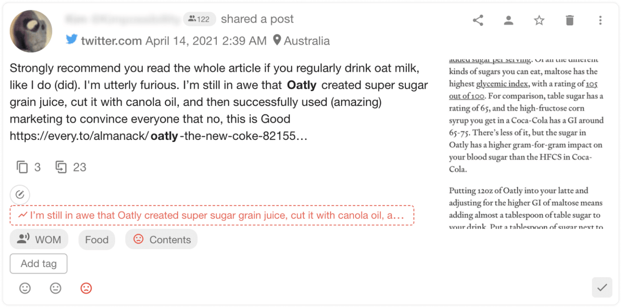Screen dimensions: 622x308
Task: Click the Food tag chip
Action: coord(97,240)
